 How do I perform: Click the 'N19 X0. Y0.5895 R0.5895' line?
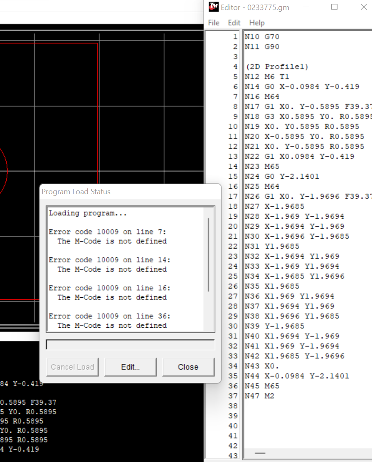coord(302,127)
